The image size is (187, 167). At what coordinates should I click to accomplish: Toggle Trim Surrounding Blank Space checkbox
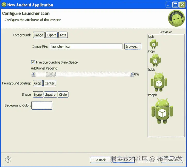tap(33, 62)
